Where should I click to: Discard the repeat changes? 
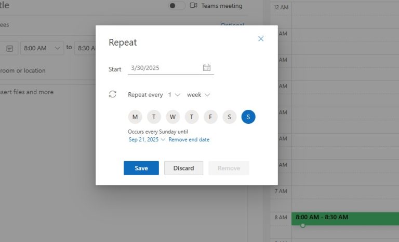pos(183,168)
